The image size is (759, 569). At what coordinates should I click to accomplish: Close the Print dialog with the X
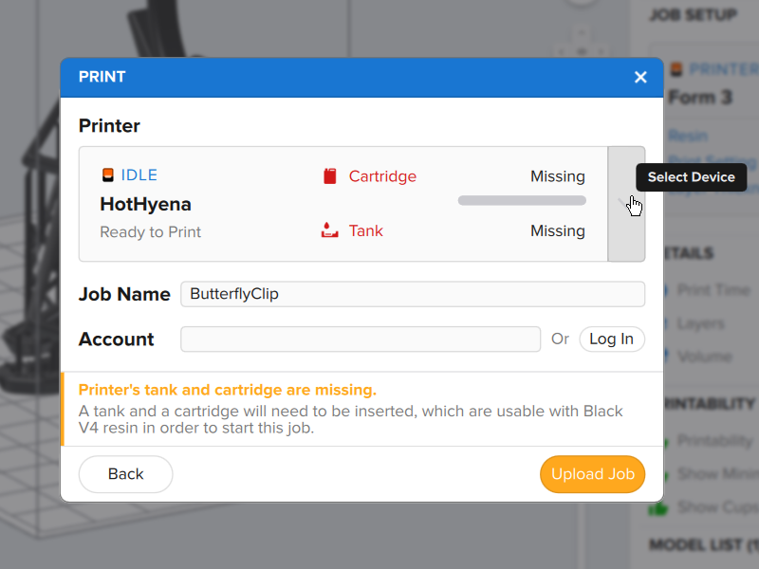tap(640, 77)
